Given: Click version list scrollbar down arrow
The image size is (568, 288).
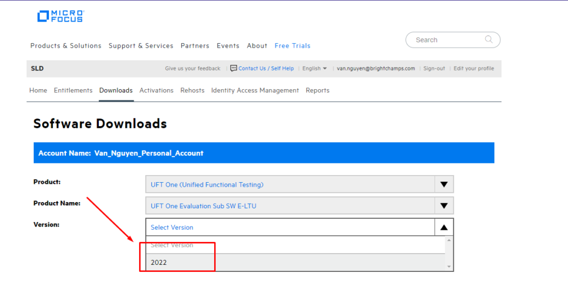Looking at the screenshot, I should [449, 266].
